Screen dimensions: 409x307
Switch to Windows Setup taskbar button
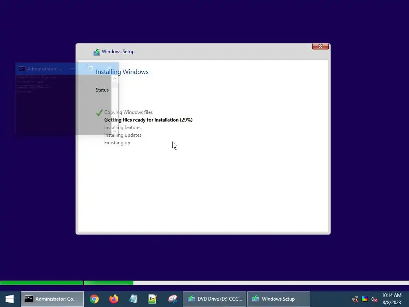tap(278, 299)
